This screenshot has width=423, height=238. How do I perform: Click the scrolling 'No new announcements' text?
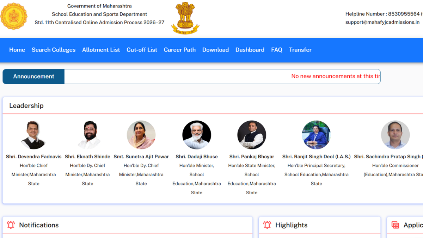point(336,76)
